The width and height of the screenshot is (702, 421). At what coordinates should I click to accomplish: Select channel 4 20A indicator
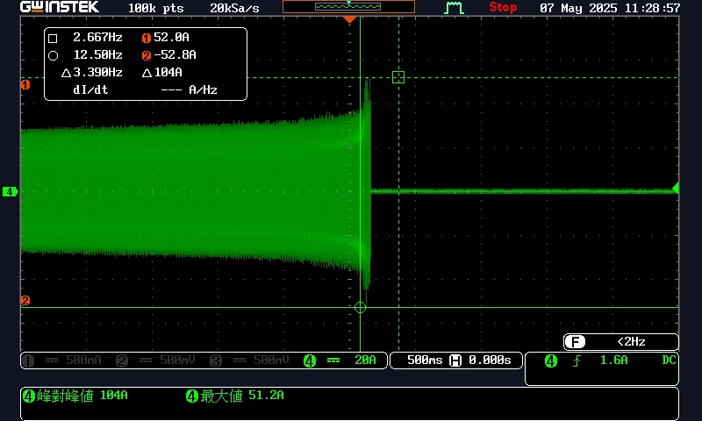coord(340,360)
